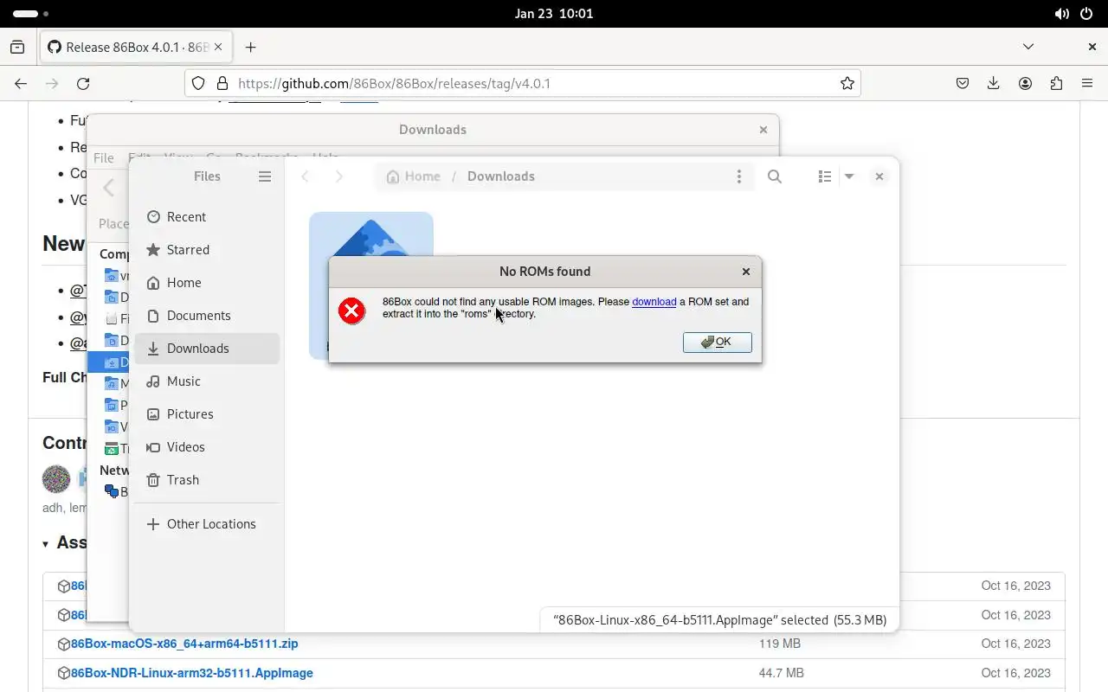This screenshot has height=692, width=1108.
Task: Open the Firefox Downloads panel
Action: pos(994,84)
